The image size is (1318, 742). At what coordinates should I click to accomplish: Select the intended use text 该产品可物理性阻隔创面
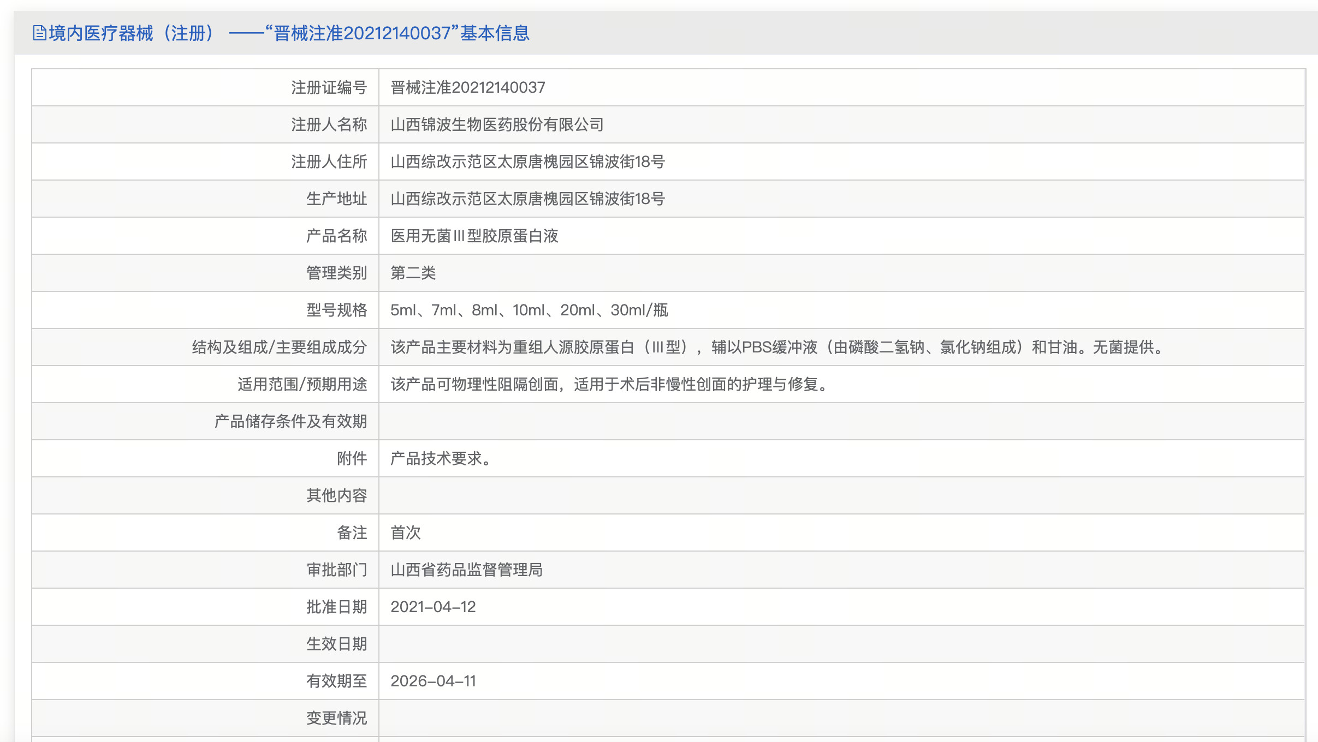click(x=610, y=384)
